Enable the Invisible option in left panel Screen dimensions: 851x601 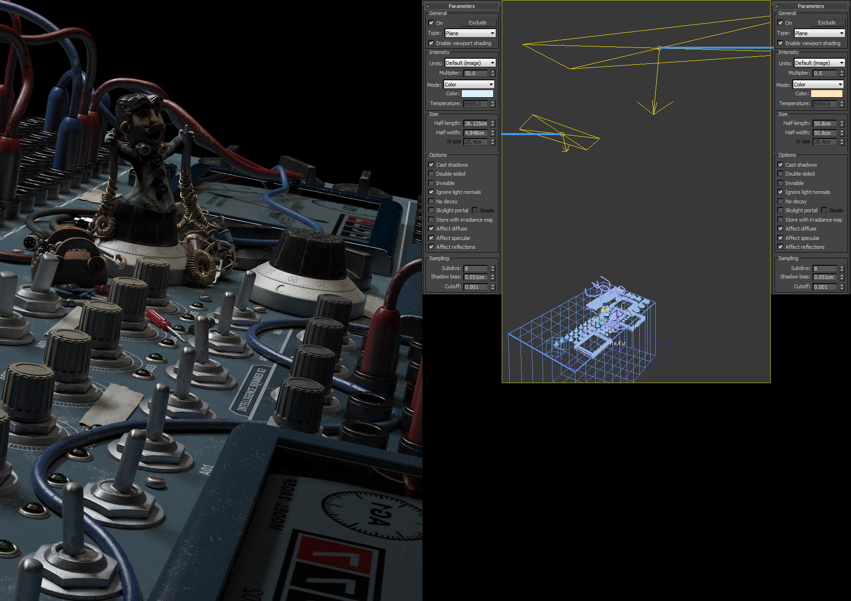tap(431, 183)
